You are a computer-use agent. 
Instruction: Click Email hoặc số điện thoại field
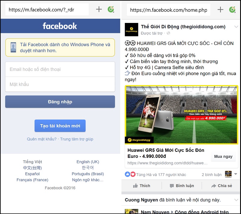pyautogui.click(x=60, y=69)
